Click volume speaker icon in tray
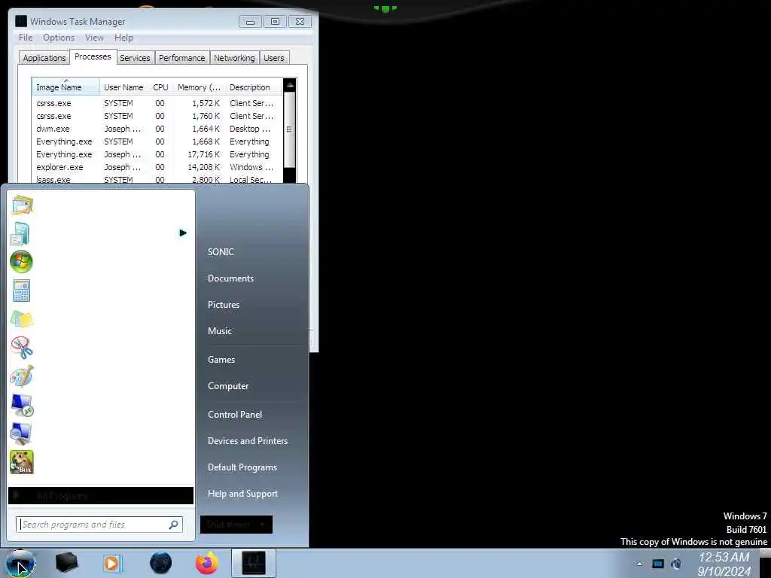The width and height of the screenshot is (771, 578). pos(677,564)
